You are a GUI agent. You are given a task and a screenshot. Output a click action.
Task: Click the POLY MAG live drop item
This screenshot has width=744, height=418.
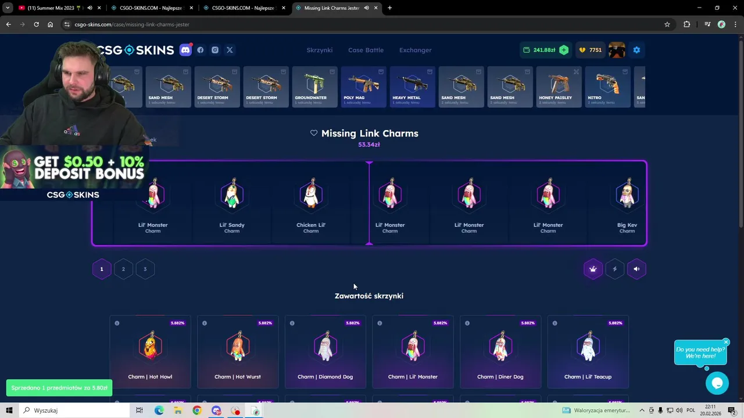[363, 87]
